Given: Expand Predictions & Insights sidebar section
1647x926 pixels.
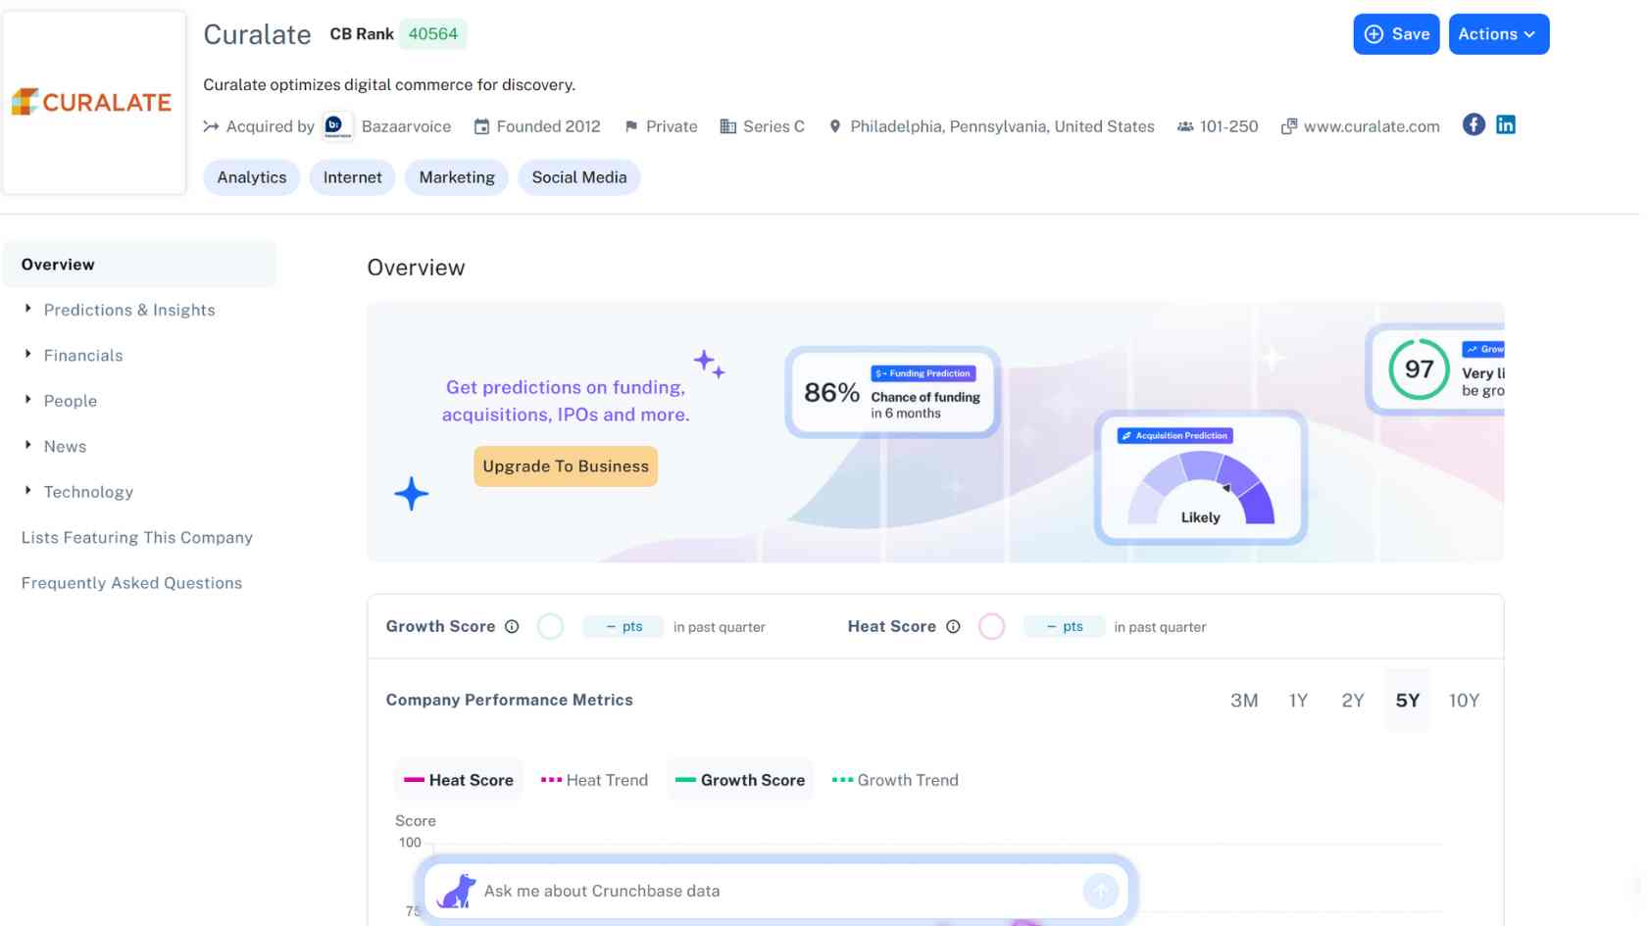Looking at the screenshot, I should 128,310.
